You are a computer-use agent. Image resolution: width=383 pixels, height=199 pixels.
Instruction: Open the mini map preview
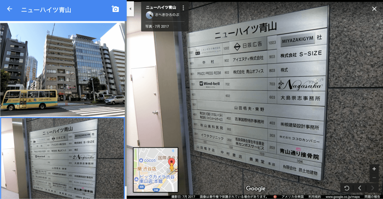[155, 170]
